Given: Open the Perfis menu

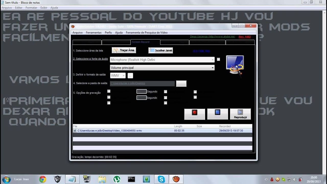Looking at the screenshot, I should pos(108,32).
